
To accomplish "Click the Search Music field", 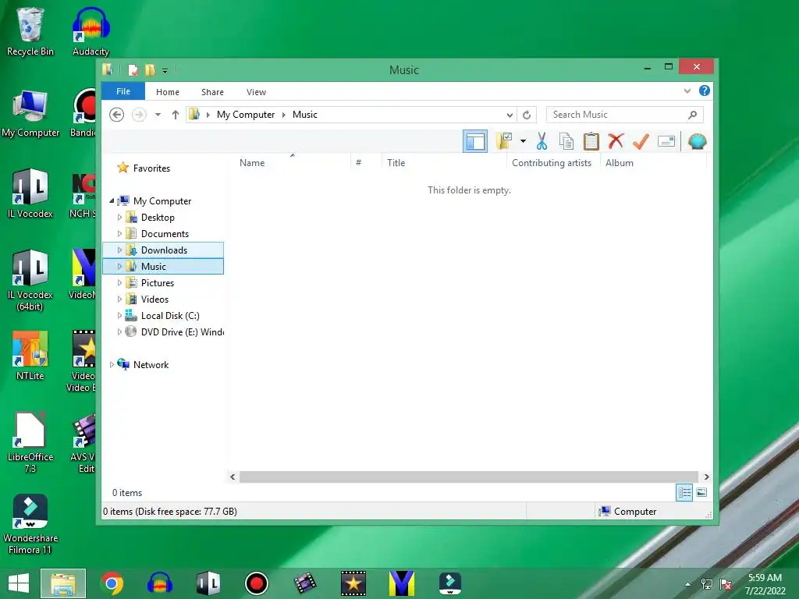I will (625, 115).
